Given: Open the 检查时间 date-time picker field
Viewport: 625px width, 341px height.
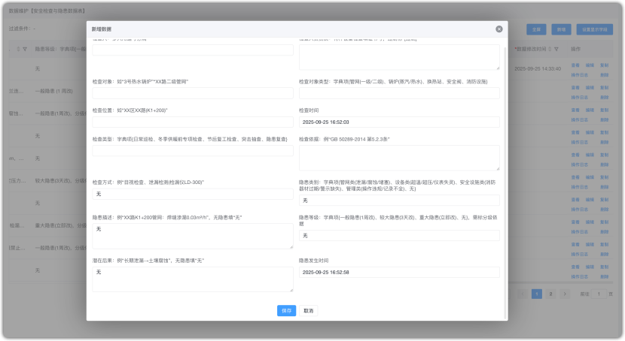Looking at the screenshot, I should click(399, 122).
